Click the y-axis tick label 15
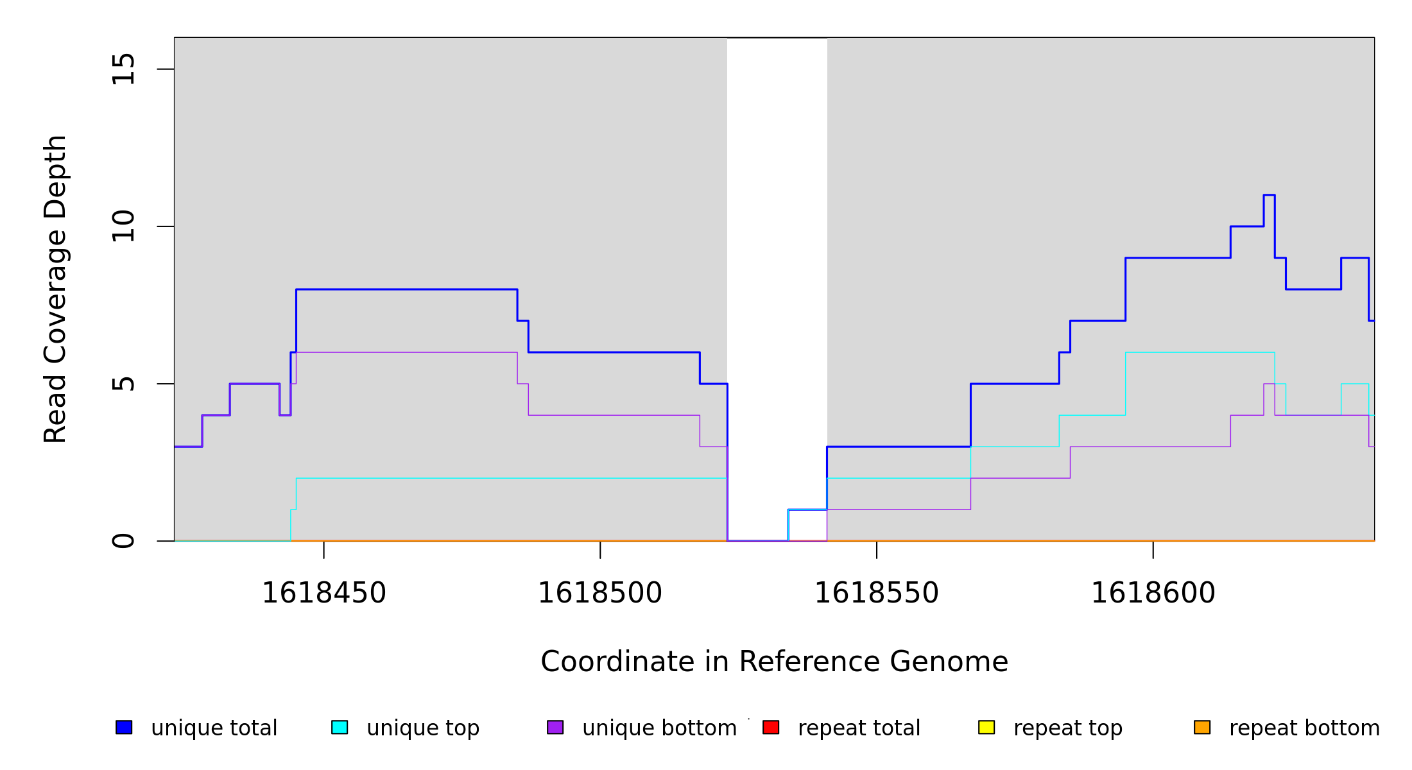The image size is (1412, 770). click(x=124, y=69)
